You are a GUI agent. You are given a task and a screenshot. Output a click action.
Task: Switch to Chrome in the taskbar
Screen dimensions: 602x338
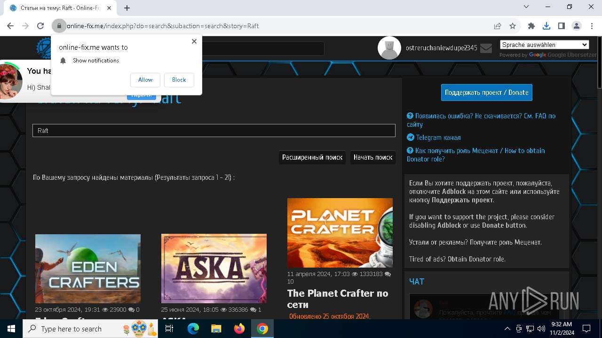coord(262,329)
